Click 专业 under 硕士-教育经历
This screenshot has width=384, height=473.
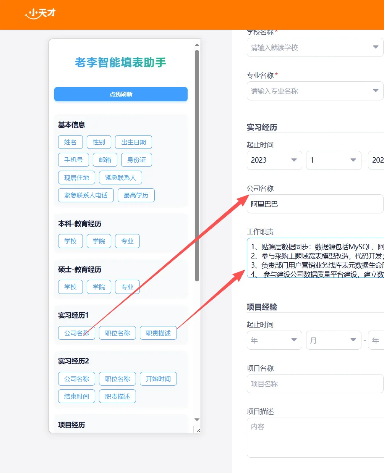[x=127, y=287]
